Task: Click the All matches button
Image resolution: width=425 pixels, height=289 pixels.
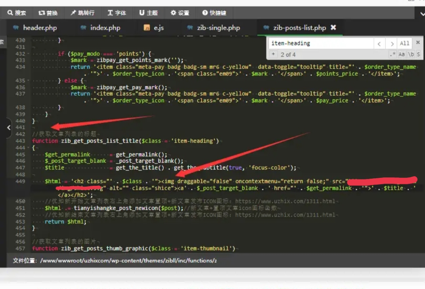Action: (404, 44)
